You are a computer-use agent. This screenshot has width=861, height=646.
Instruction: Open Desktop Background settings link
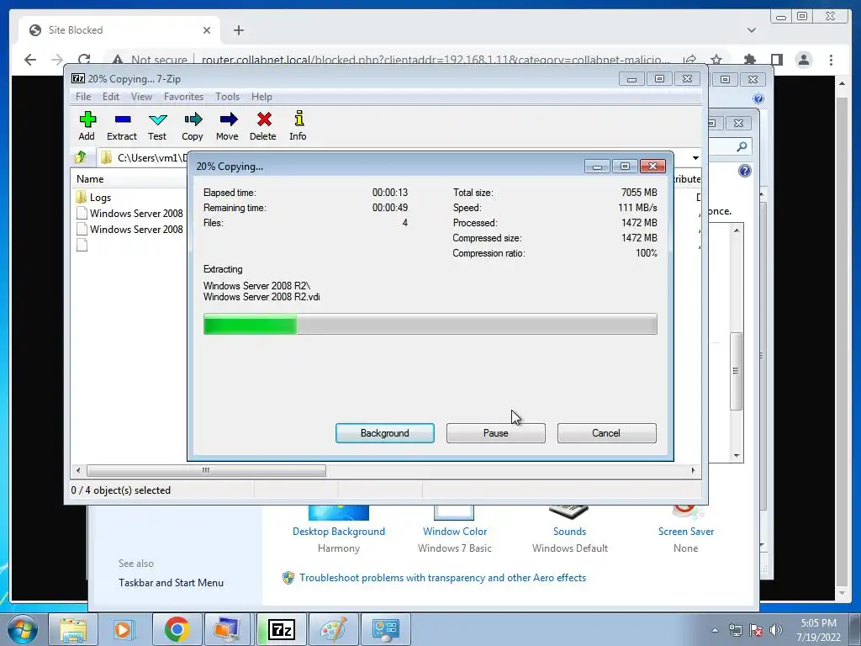(339, 532)
